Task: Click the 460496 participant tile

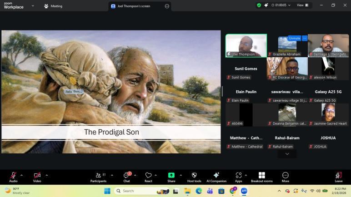Action: (x=246, y=115)
